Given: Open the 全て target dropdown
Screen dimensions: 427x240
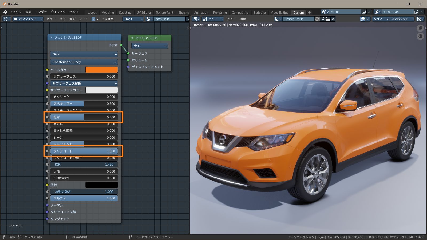Looking at the screenshot, I should pyautogui.click(x=150, y=46).
